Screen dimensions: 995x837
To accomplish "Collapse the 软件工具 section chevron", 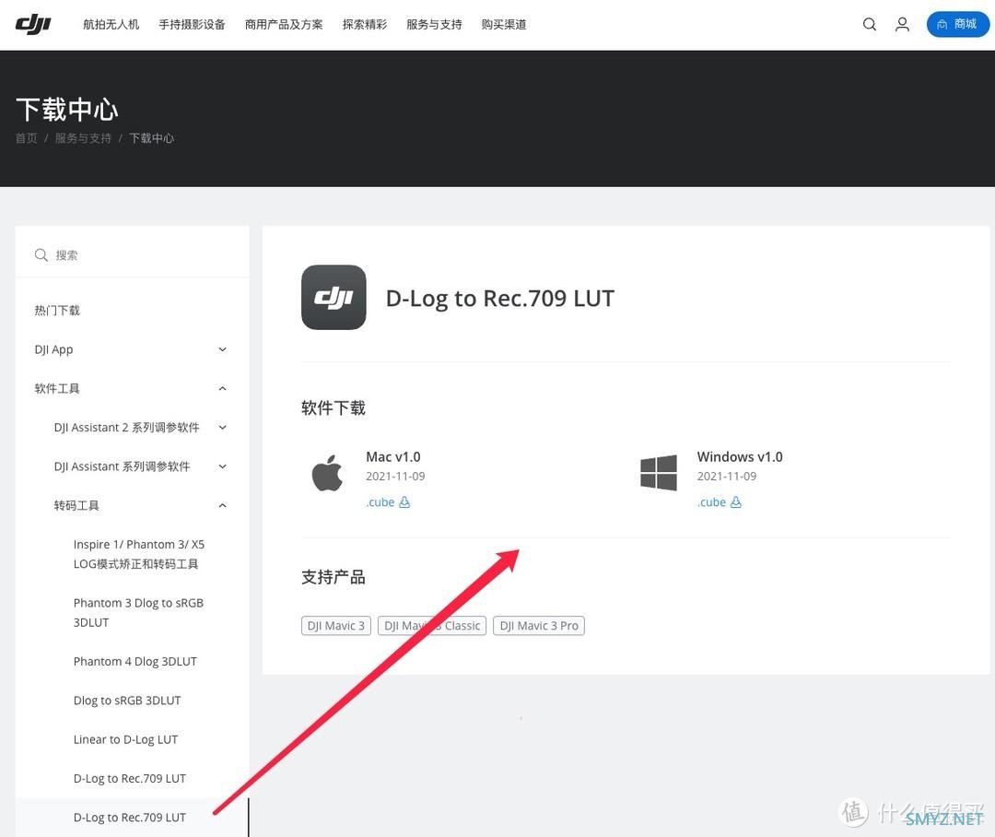I will pos(222,389).
